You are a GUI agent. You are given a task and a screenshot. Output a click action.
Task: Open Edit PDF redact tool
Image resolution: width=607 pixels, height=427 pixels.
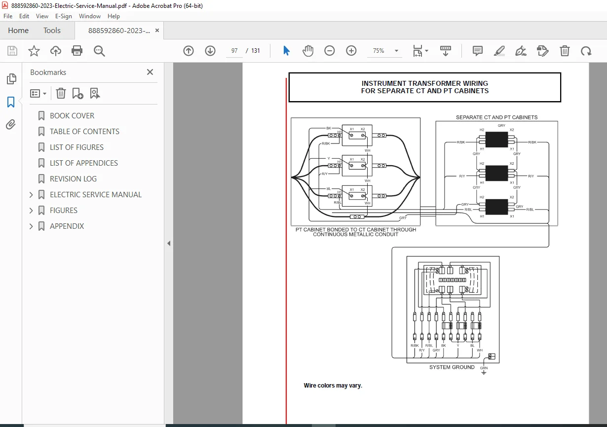tap(542, 51)
